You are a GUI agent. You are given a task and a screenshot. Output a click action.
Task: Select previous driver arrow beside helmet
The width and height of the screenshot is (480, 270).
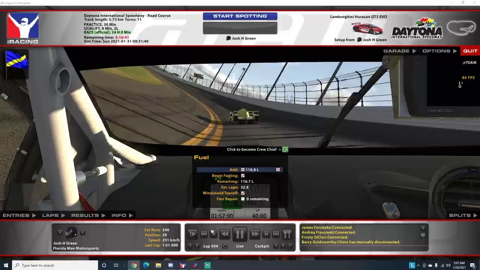[60, 233]
